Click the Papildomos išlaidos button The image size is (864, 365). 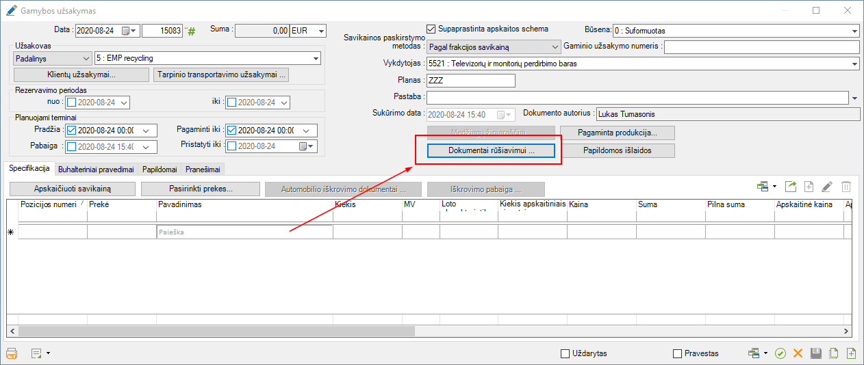pyautogui.click(x=618, y=150)
